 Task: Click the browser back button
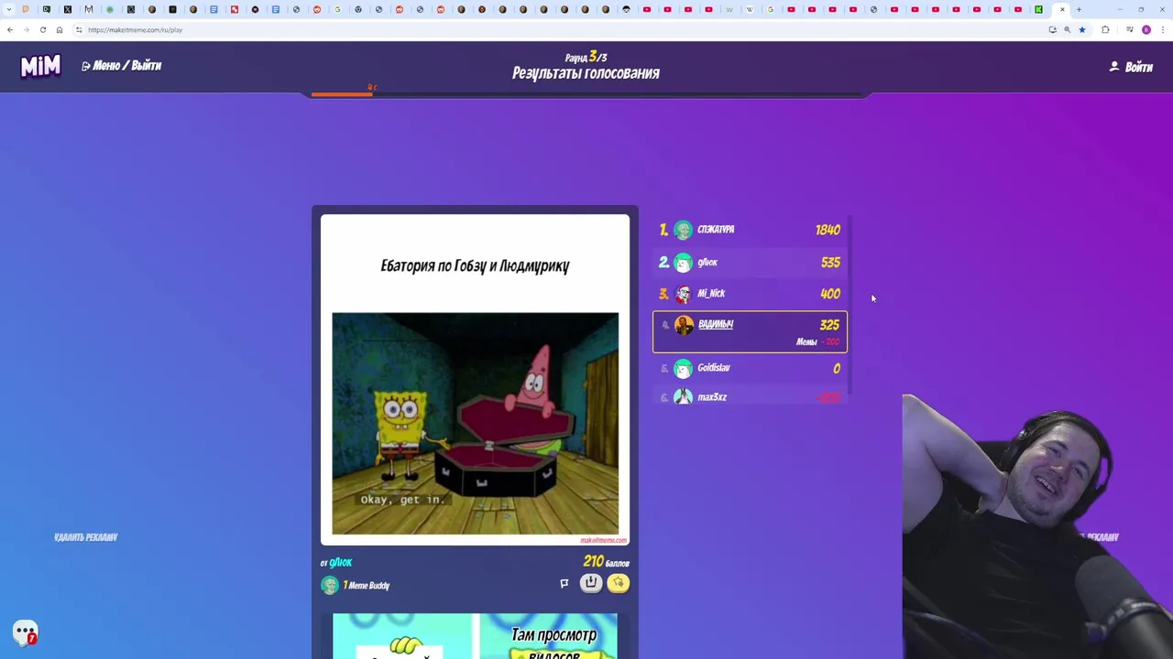click(x=10, y=30)
